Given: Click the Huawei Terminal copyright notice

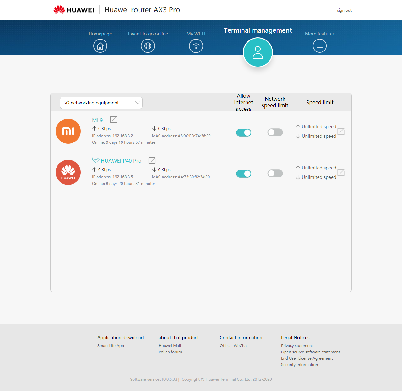Looking at the screenshot, I should coord(227,379).
